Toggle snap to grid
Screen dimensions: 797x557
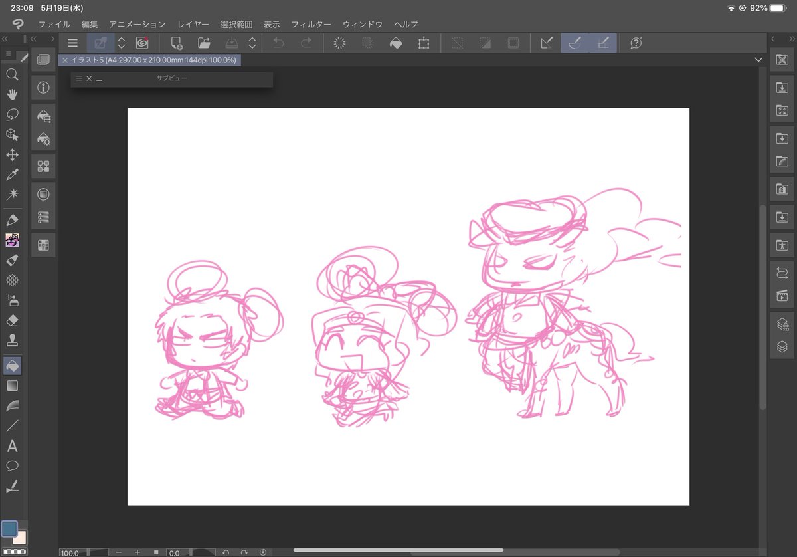tap(602, 43)
